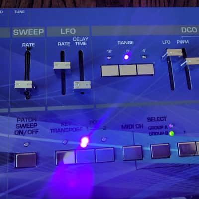The height and width of the screenshot is (199, 199).
Task: Toggle the PATCH SWEEP ON/OFF button
Action: [x=26, y=160]
